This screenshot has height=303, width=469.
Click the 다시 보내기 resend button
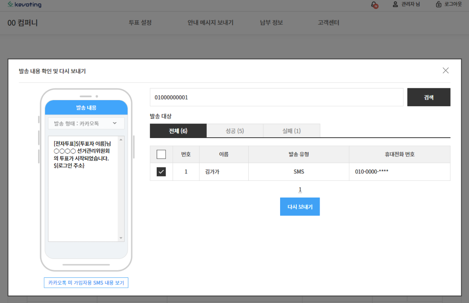pos(300,207)
